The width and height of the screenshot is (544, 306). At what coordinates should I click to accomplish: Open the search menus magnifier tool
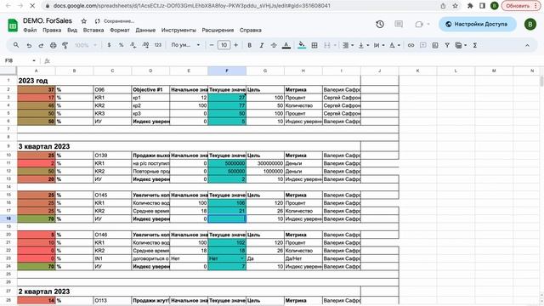[x=16, y=45]
